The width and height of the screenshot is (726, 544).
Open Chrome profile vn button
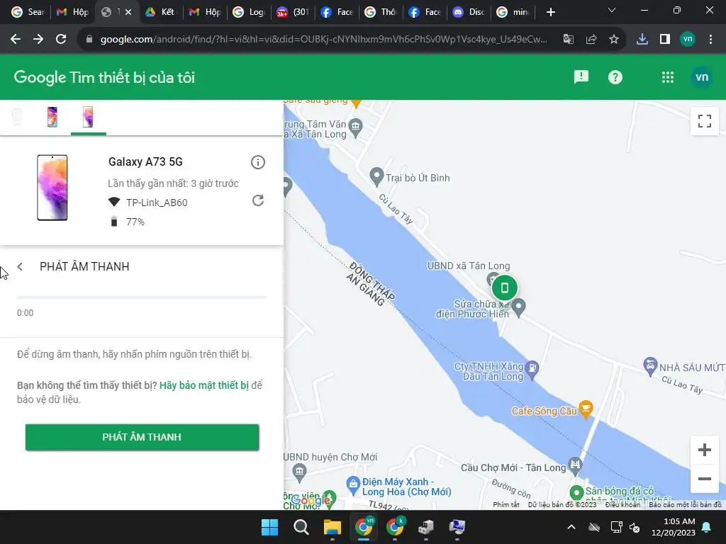[x=688, y=40]
